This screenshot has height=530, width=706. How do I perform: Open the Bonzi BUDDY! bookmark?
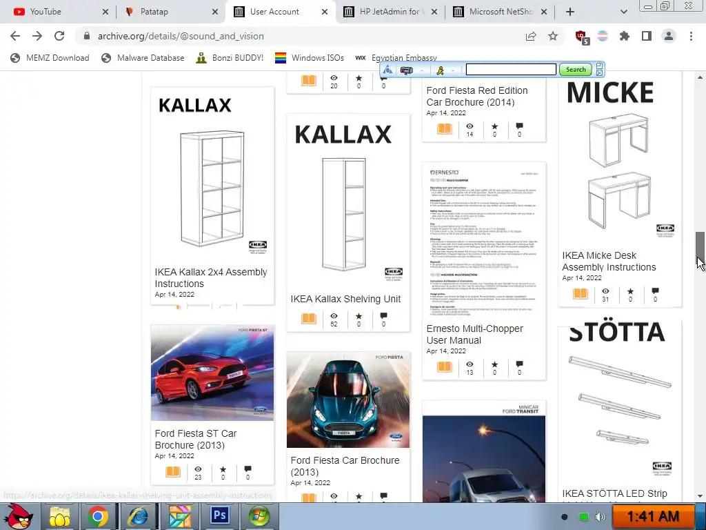coord(230,58)
